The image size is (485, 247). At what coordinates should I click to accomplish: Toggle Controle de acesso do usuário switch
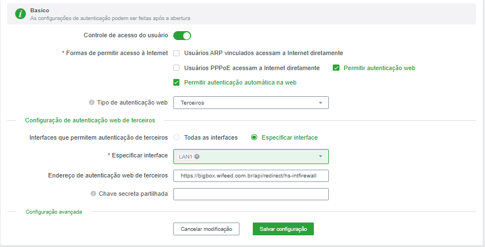[x=182, y=36]
